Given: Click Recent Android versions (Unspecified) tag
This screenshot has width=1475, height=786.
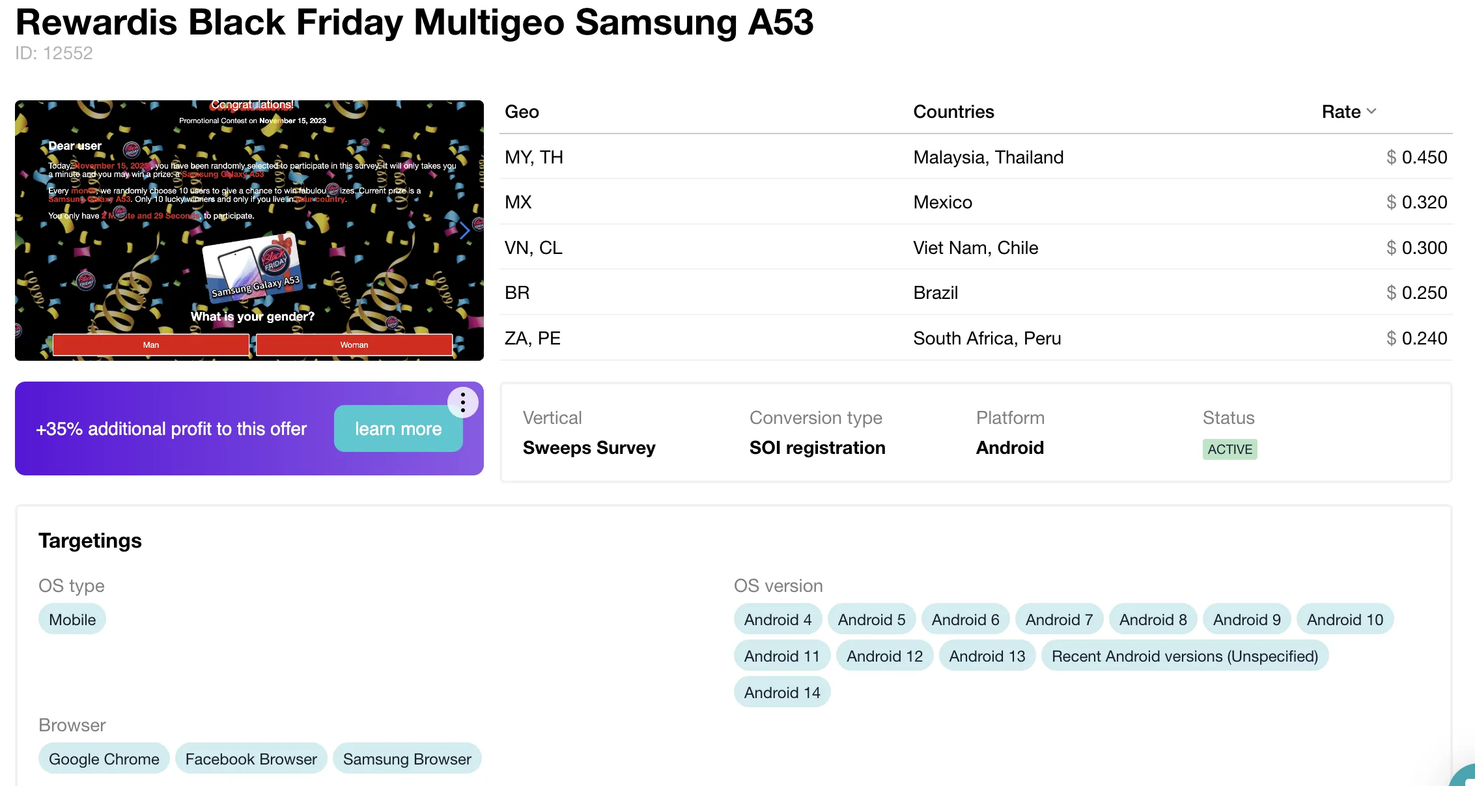Looking at the screenshot, I should (x=1184, y=656).
